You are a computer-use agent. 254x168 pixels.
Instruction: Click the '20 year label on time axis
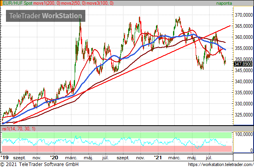tap(54, 157)
